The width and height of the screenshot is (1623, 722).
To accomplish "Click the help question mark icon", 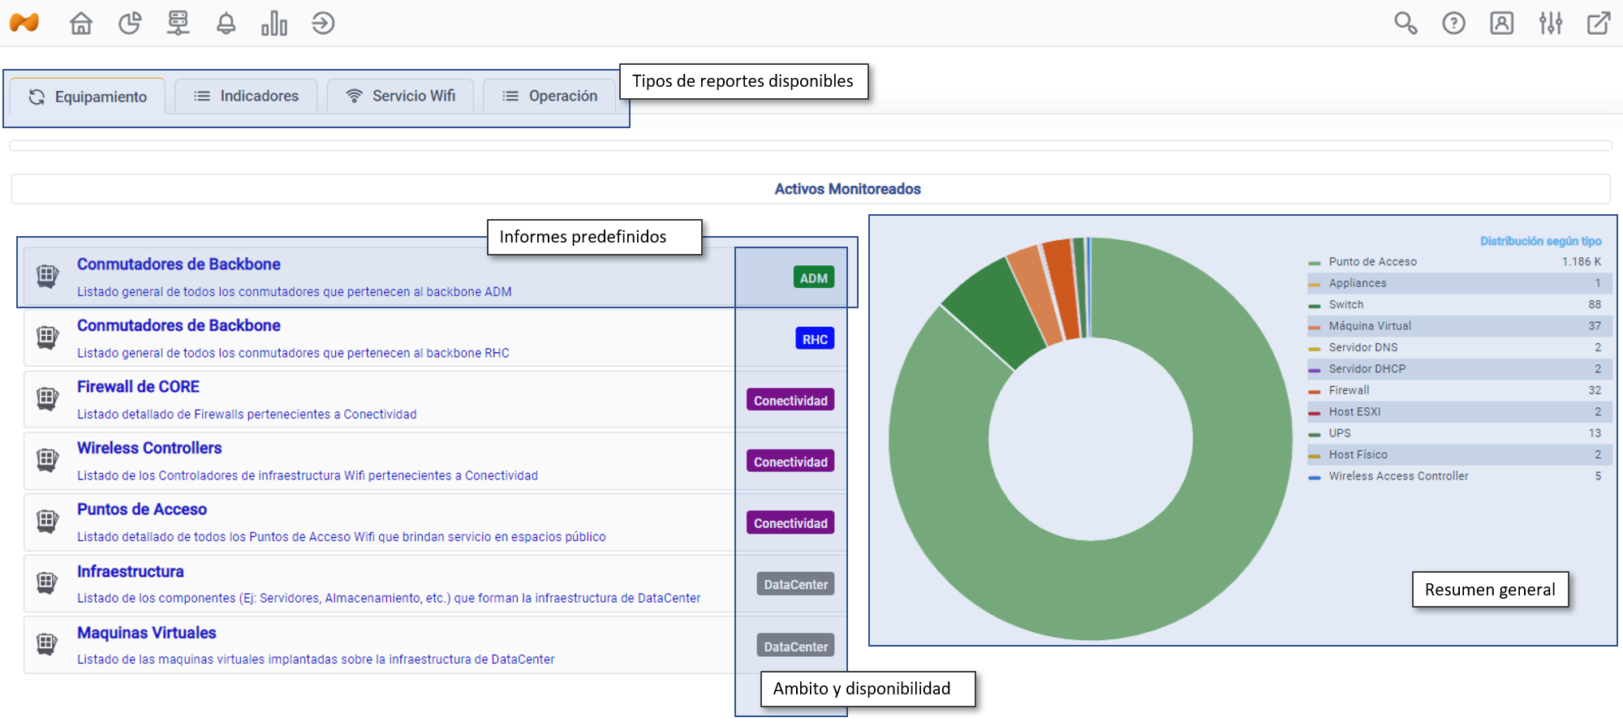I will click(x=1453, y=24).
